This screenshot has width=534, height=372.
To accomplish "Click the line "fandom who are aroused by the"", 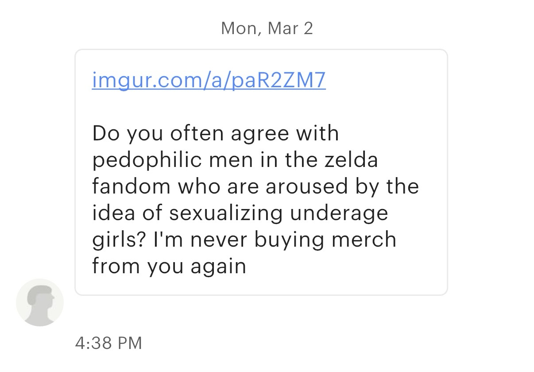I will coord(255,186).
